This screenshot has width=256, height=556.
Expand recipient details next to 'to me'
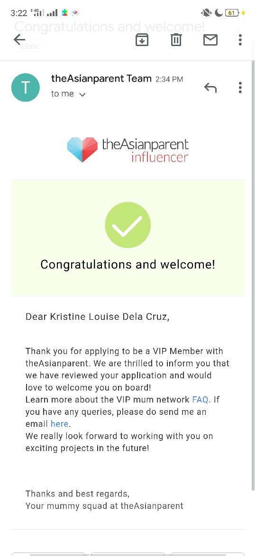[82, 95]
